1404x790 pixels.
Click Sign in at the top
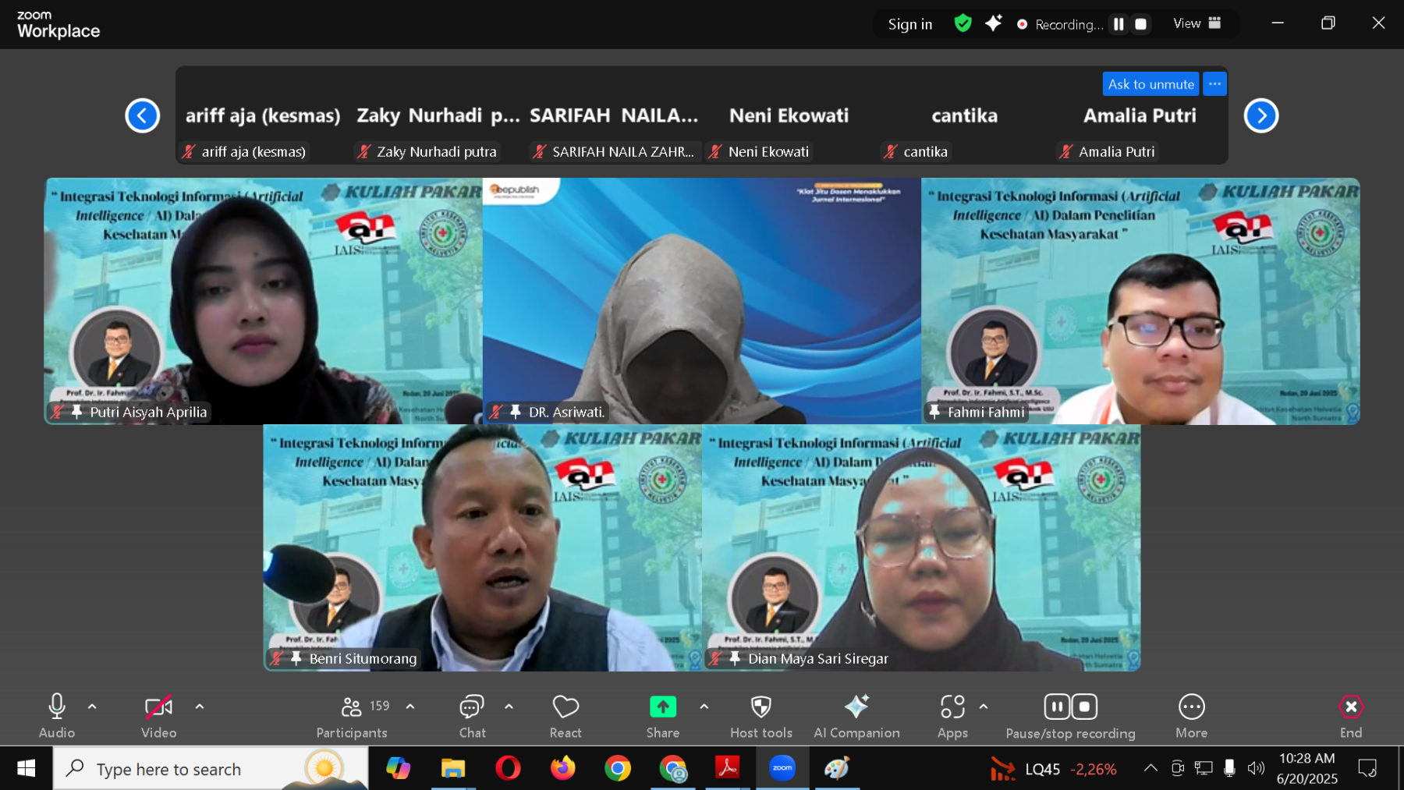tap(909, 24)
